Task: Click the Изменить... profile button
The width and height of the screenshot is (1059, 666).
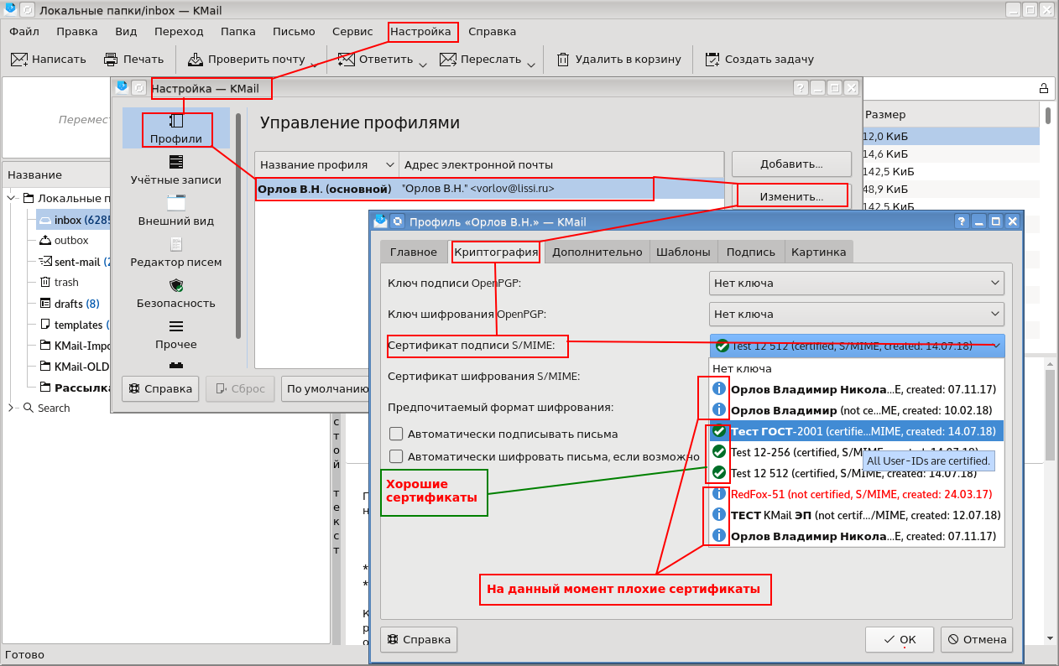Action: pos(791,196)
